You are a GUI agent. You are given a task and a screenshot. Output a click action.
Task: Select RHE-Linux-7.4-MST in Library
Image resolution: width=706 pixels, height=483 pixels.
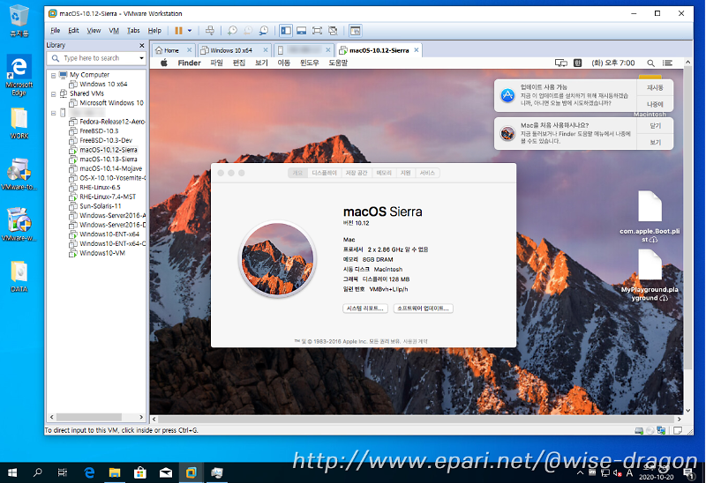click(x=108, y=197)
